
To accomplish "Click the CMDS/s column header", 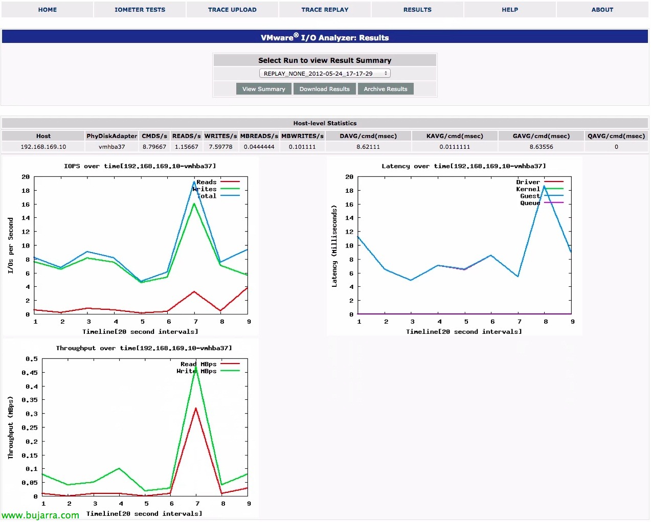I will pos(154,136).
